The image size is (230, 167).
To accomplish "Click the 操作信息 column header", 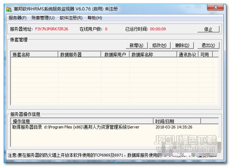I will point(82,121).
